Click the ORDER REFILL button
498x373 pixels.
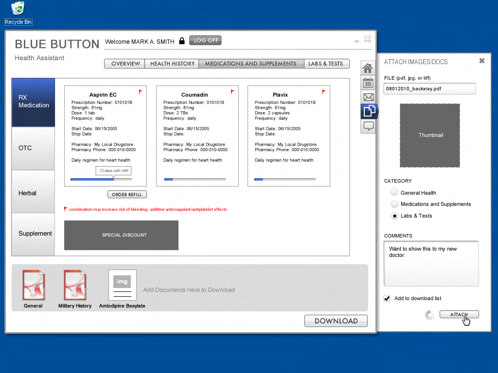tap(127, 194)
